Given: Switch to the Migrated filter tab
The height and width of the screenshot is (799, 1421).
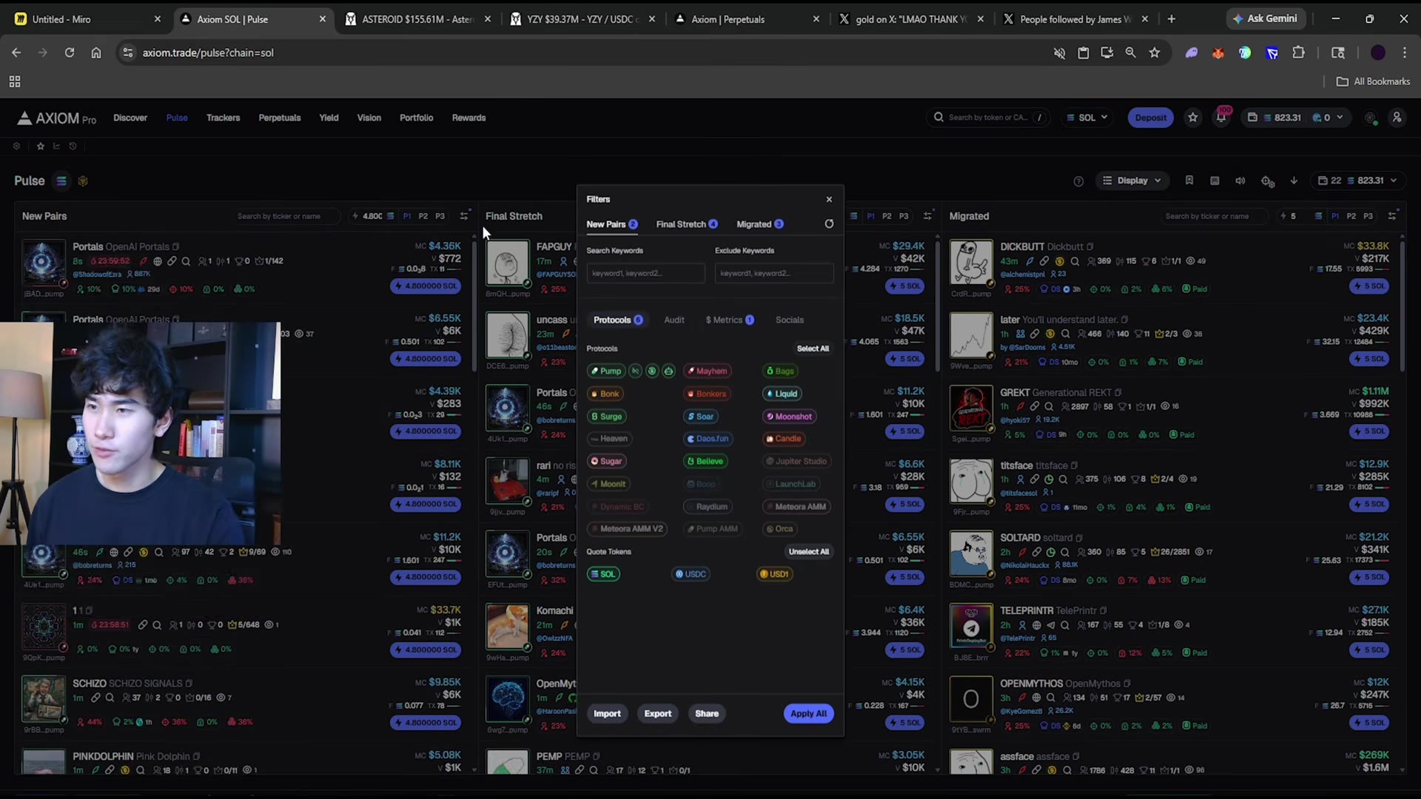Looking at the screenshot, I should point(760,224).
